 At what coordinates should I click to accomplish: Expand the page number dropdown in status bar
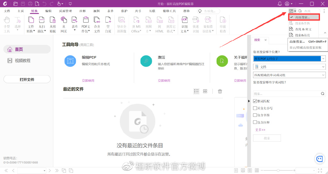click(x=44, y=170)
